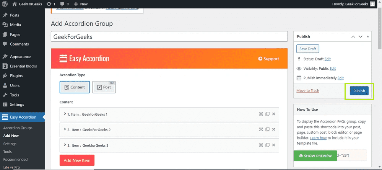
Task: Click the move icon on item GeeksForGeeks 2
Action: [261, 129]
